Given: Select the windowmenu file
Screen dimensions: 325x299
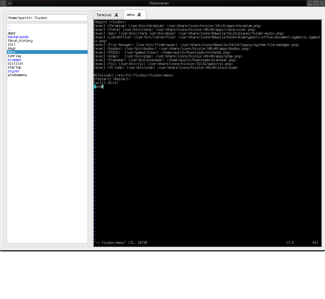Looking at the screenshot, I should click(x=17, y=75).
